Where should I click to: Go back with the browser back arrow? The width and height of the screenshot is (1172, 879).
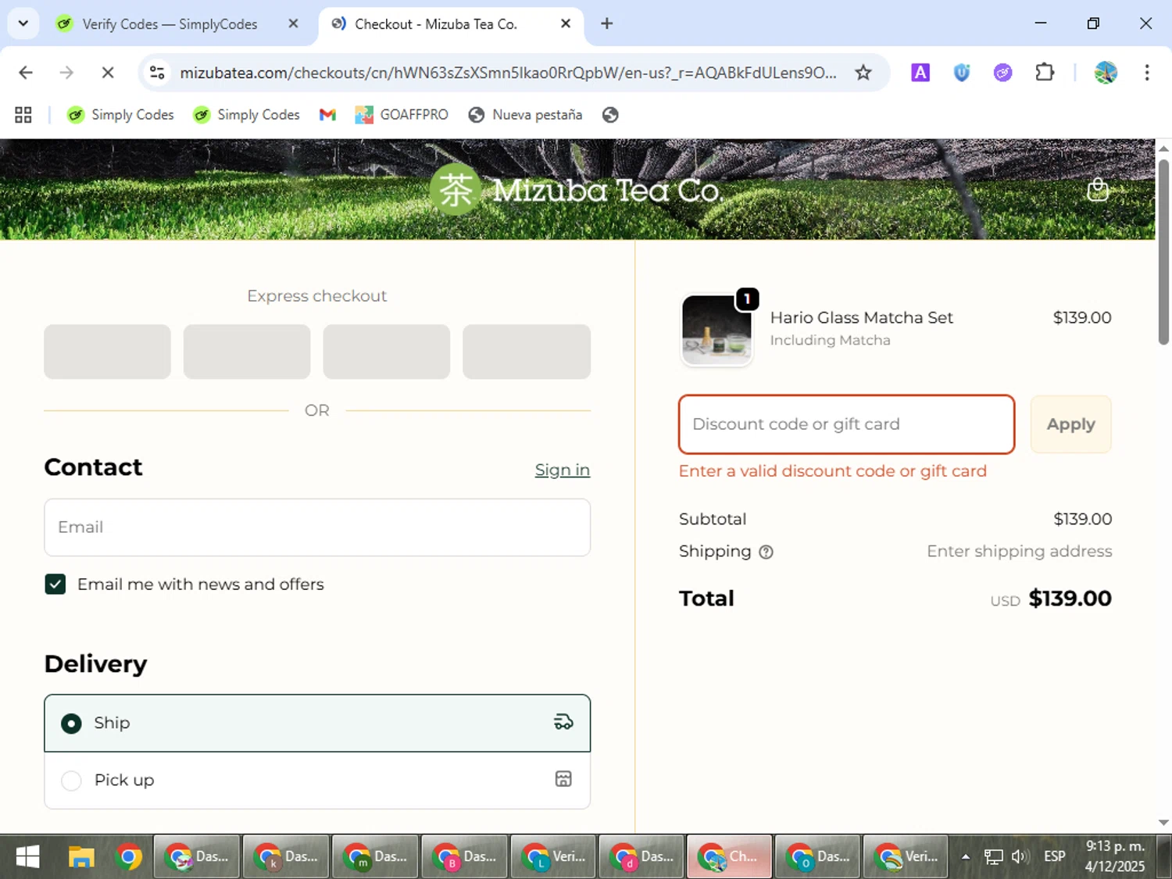click(x=26, y=73)
